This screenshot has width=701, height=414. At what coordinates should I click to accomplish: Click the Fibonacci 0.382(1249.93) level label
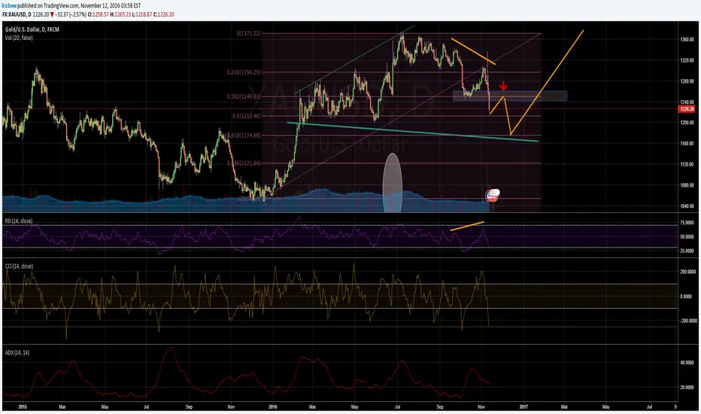coord(244,96)
